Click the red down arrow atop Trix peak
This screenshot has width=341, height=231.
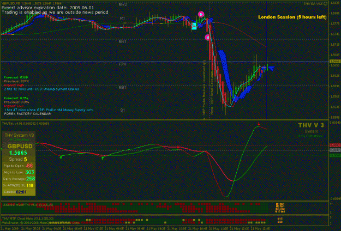(259, 124)
